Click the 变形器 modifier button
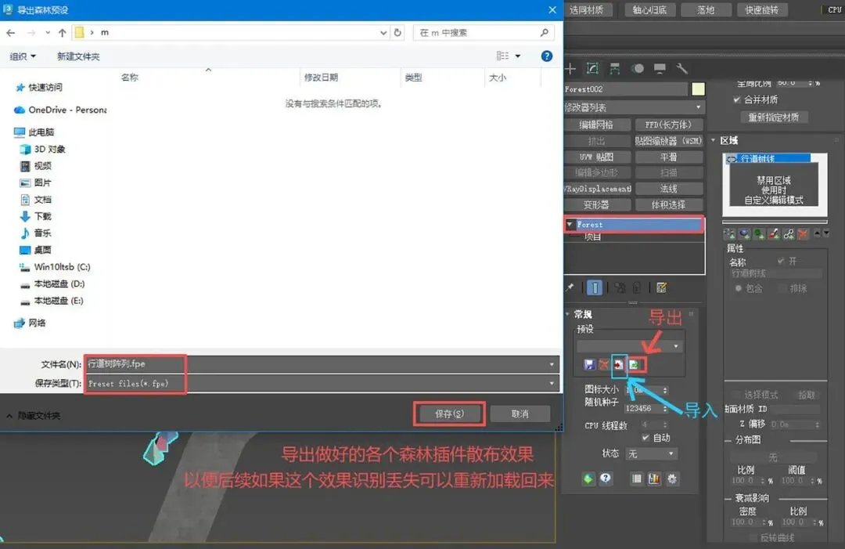 [x=596, y=205]
